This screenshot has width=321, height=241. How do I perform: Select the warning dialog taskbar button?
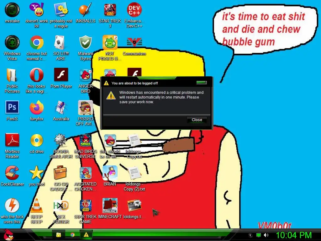86,235
